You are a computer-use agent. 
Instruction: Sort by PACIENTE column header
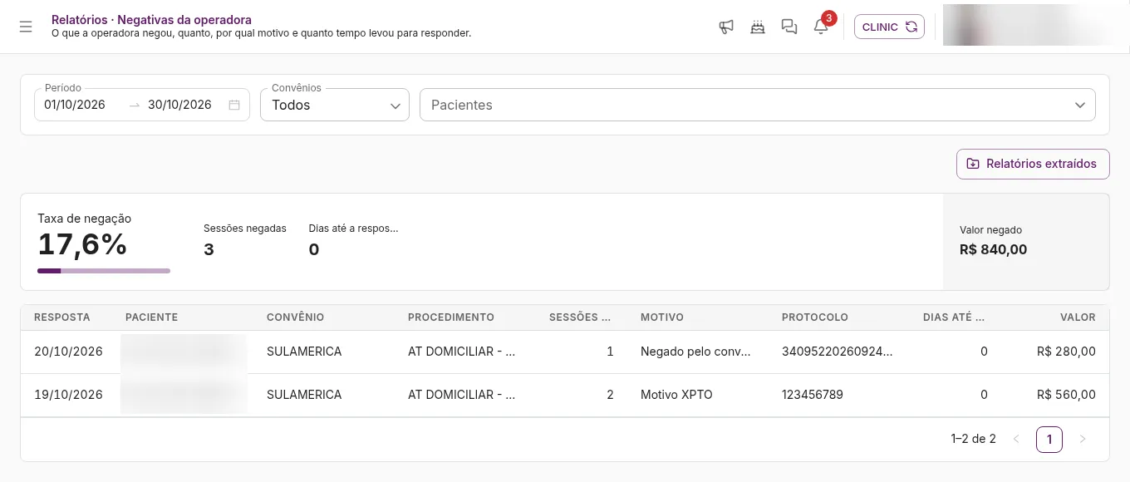(x=151, y=317)
